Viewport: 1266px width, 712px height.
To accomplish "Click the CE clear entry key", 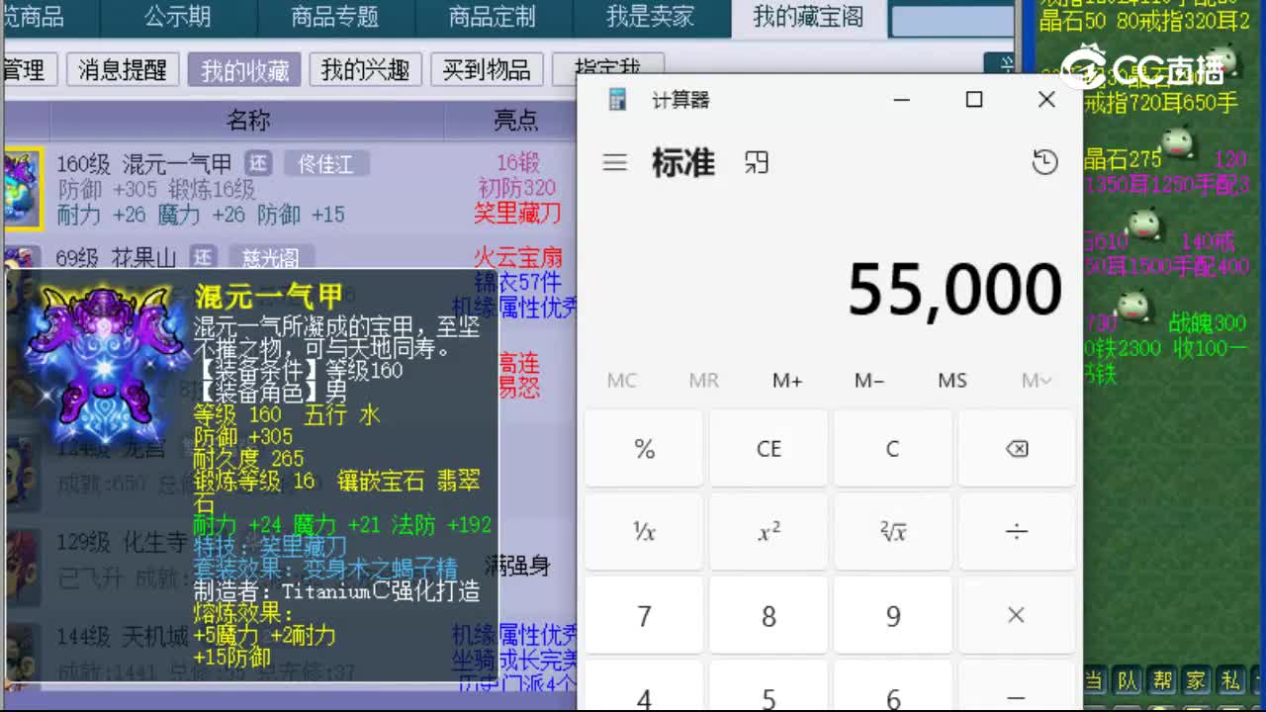I will (x=769, y=449).
